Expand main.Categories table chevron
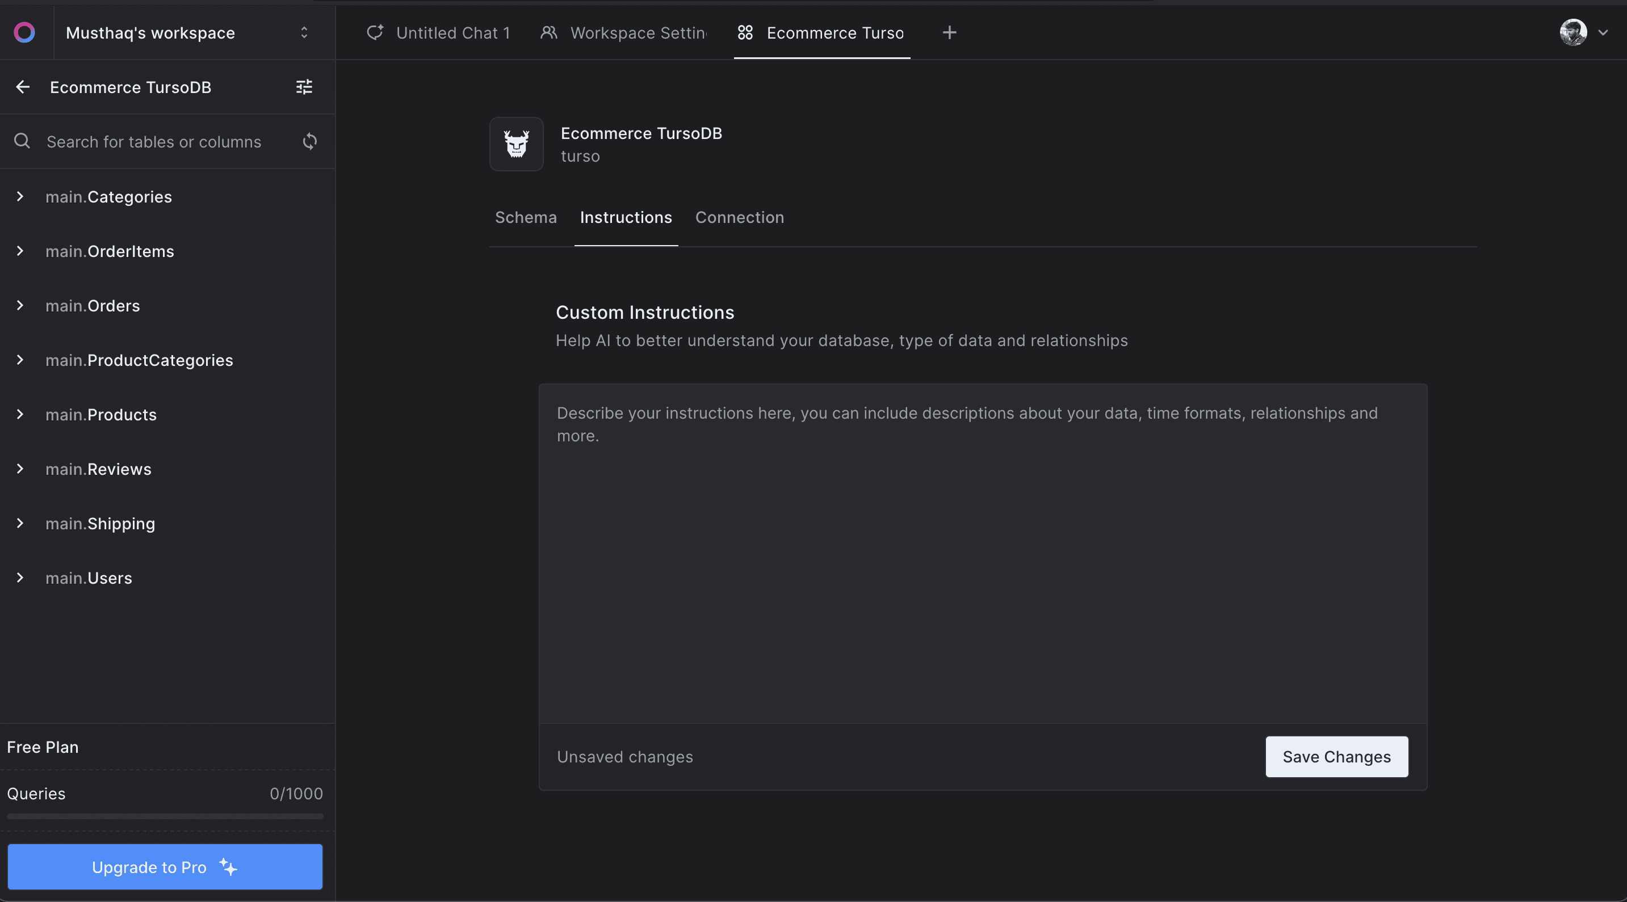The width and height of the screenshot is (1627, 902). (20, 196)
